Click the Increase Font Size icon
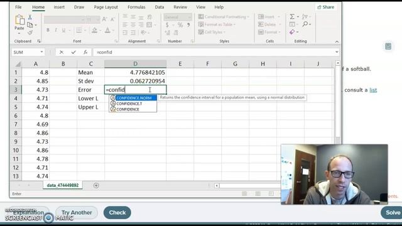The height and width of the screenshot is (226, 402). click(x=104, y=19)
